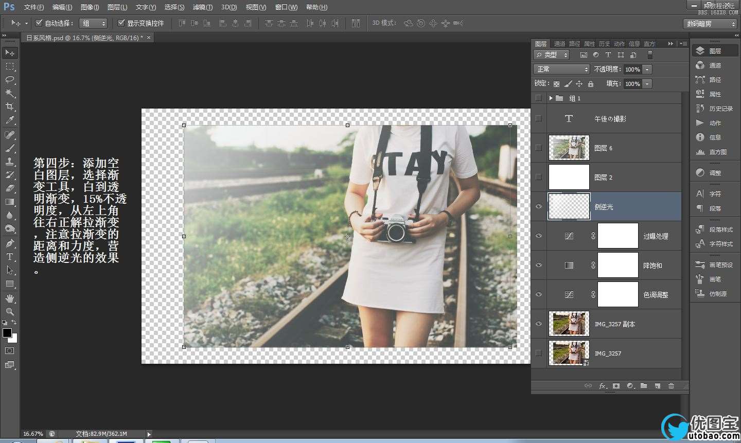Select the Healing Brush tool
741x443 pixels.
[x=10, y=135]
